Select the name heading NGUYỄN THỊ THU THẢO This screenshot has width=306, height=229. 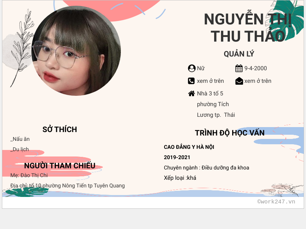[248, 27]
